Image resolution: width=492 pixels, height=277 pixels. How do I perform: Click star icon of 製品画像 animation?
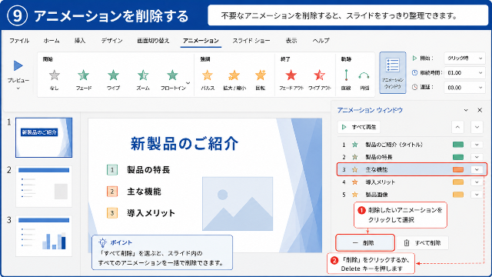(x=355, y=195)
